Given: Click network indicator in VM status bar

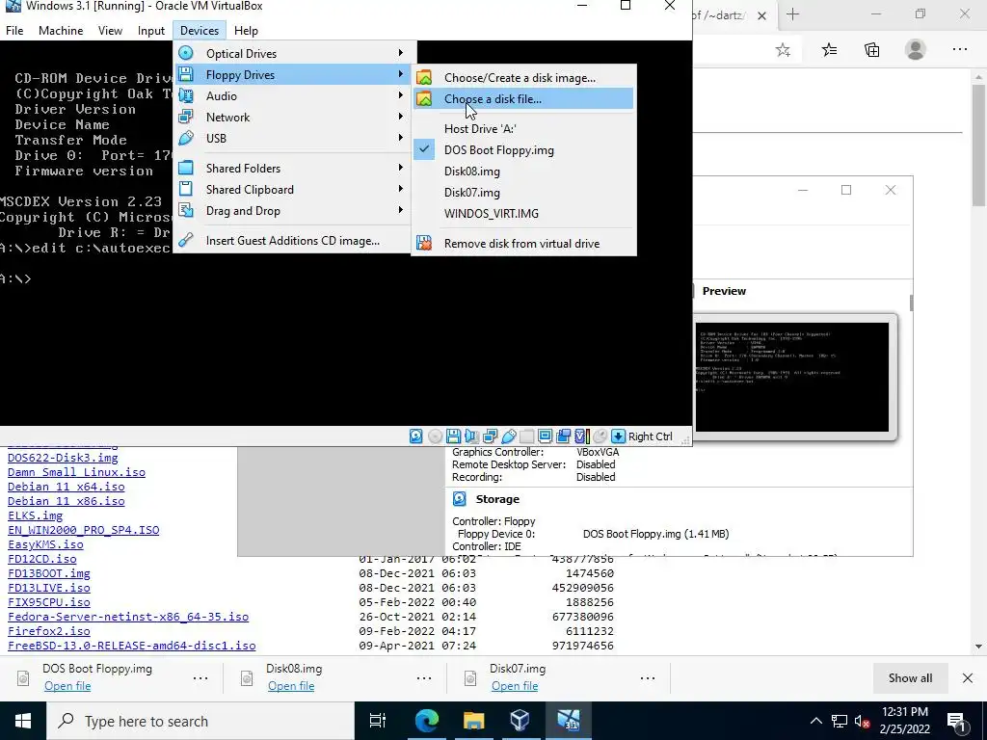Looking at the screenshot, I should pos(490,436).
